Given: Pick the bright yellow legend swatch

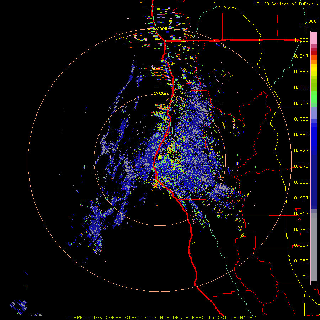Looking at the screenshot, I should click(314, 70).
